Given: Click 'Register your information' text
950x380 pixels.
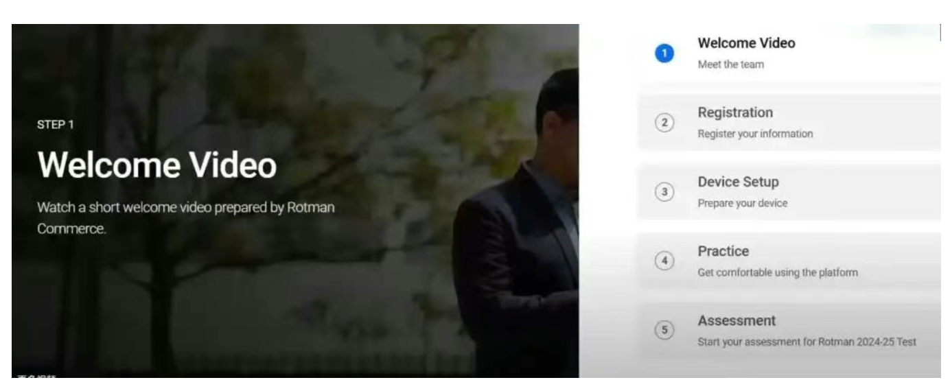Looking at the screenshot, I should pyautogui.click(x=755, y=134).
